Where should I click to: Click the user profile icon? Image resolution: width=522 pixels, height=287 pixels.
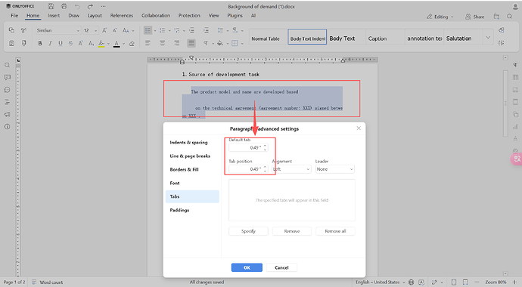click(515, 6)
